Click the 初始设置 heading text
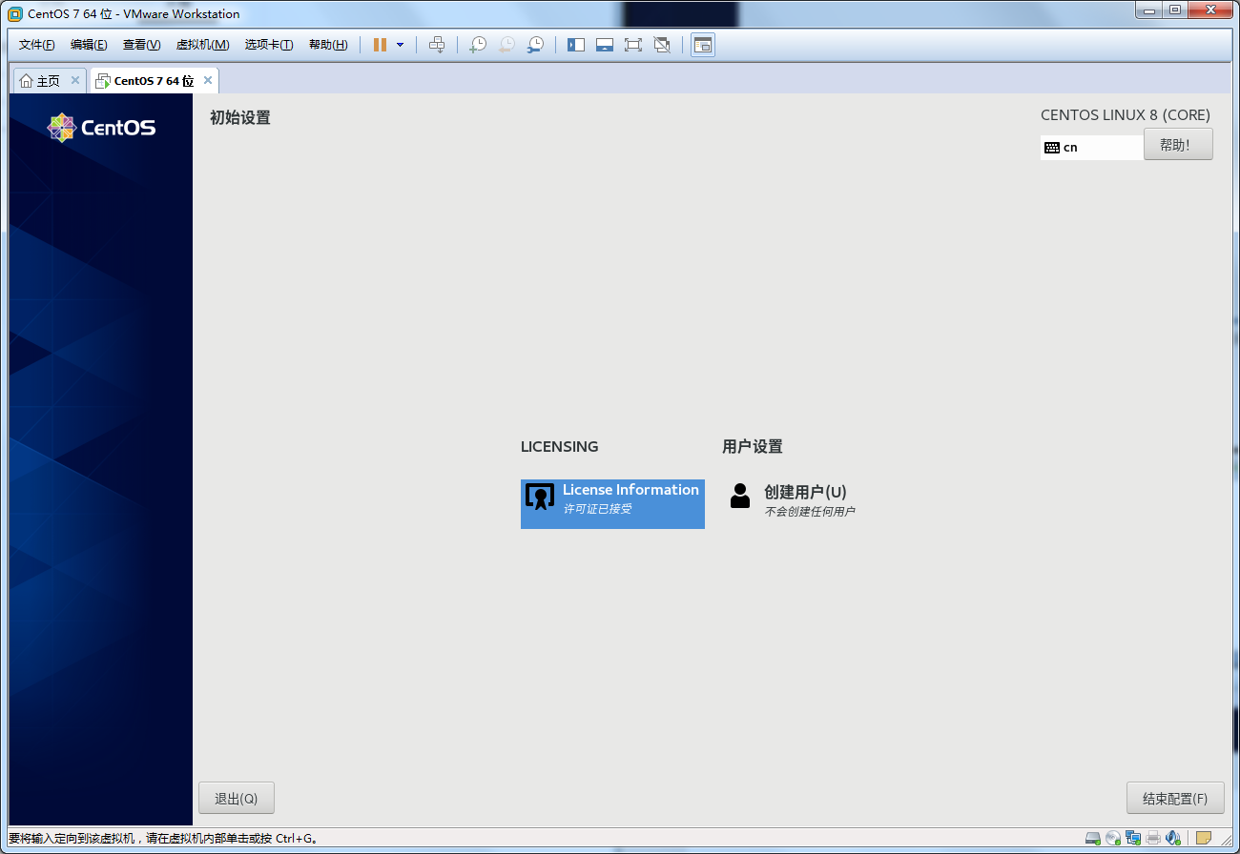 [x=240, y=118]
